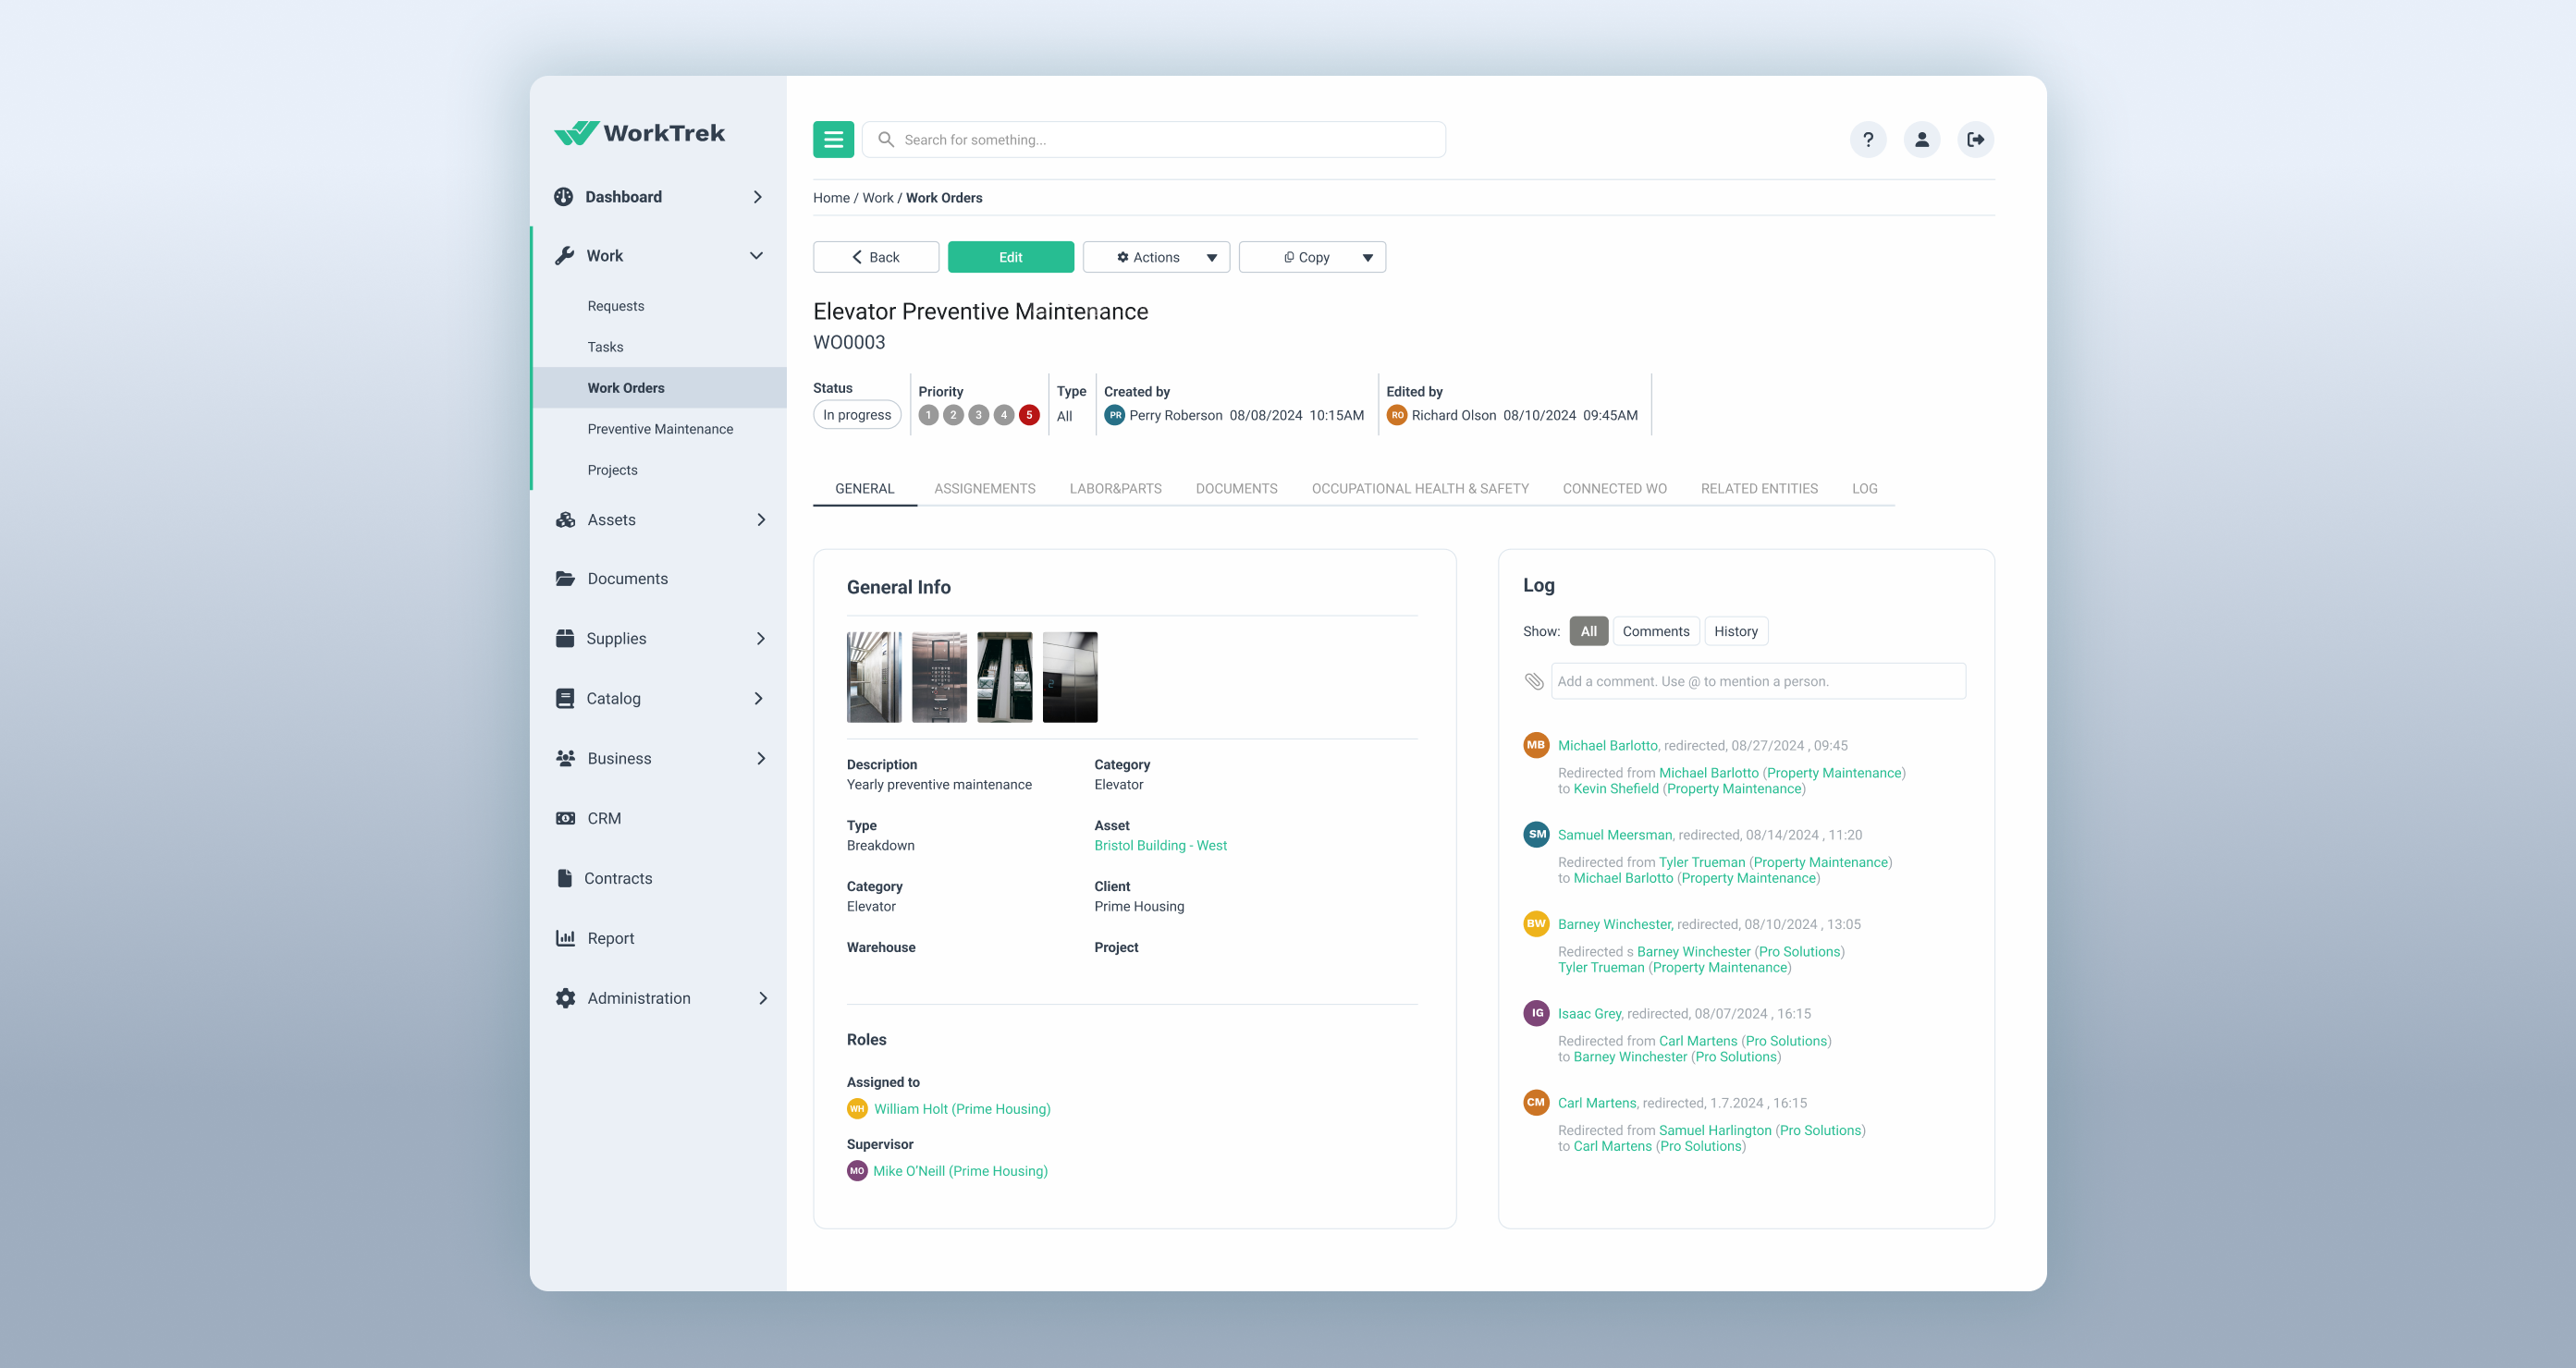The image size is (2576, 1368).
Task: Switch to the CONNECTED WO tab
Action: pyautogui.click(x=1614, y=488)
